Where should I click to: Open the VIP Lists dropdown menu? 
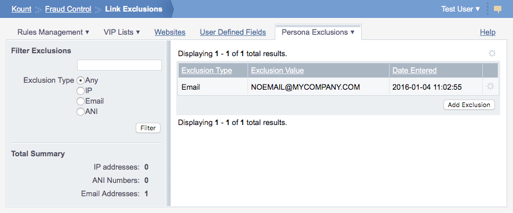[122, 32]
